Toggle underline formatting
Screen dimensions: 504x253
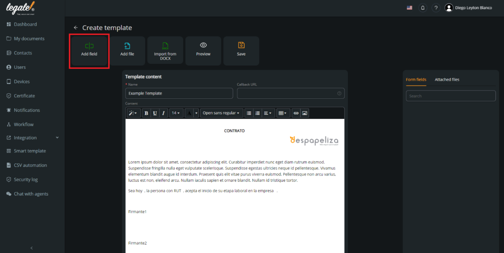(x=155, y=113)
